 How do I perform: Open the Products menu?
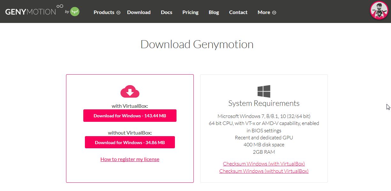pyautogui.click(x=104, y=12)
